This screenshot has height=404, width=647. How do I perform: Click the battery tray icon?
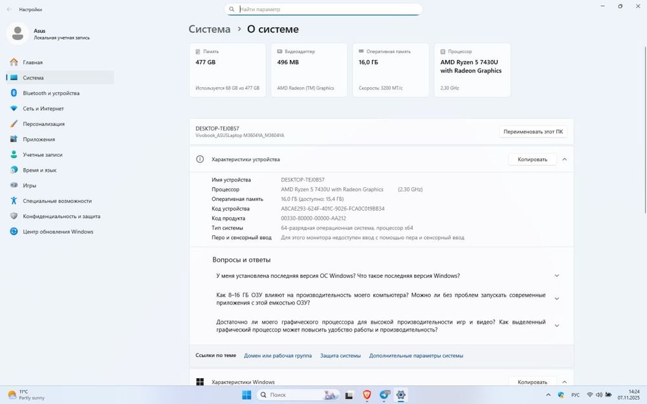608,395
